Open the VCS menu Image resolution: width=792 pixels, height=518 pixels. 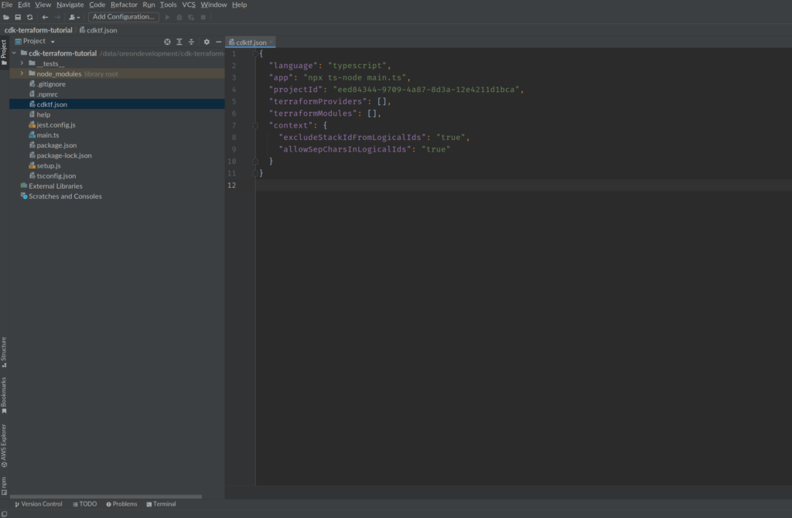pos(189,5)
